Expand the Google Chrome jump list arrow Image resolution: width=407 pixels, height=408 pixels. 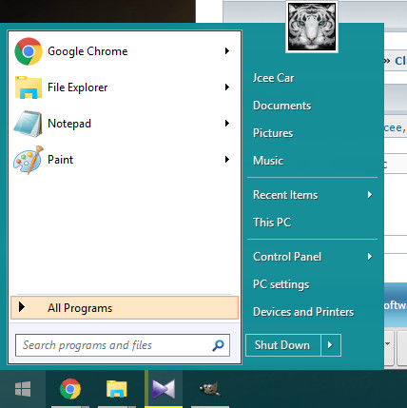click(x=227, y=51)
